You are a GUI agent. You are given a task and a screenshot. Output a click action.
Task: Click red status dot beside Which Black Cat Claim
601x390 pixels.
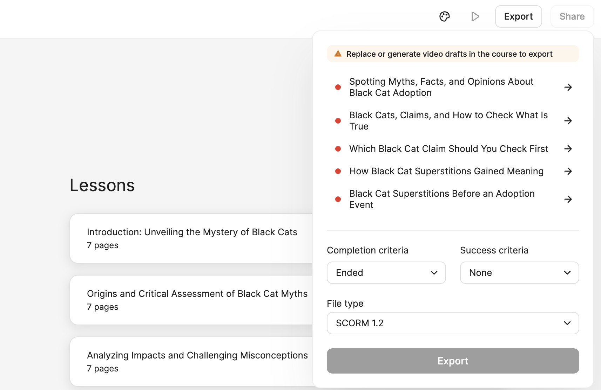(x=338, y=149)
